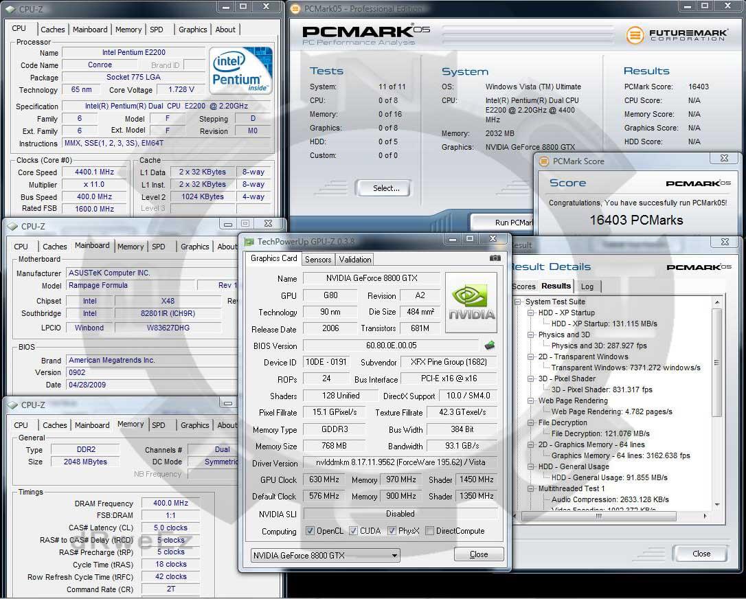The width and height of the screenshot is (746, 599).
Task: Open Caches tab in top CPU-Z window
Action: [52, 30]
